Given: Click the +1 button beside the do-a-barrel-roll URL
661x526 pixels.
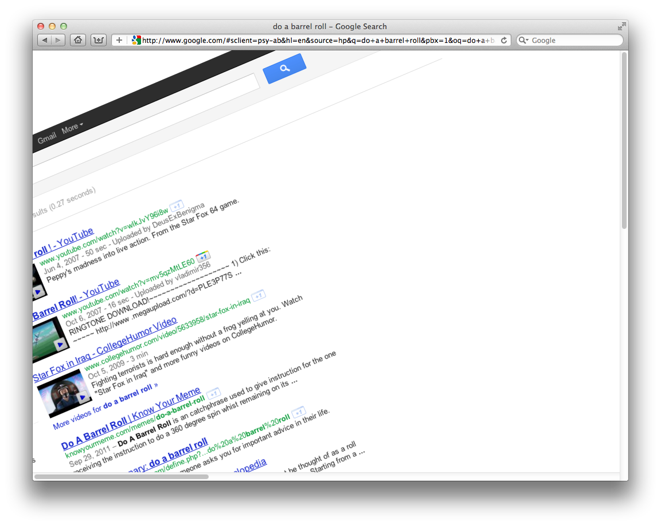Looking at the screenshot, I should pos(213,393).
